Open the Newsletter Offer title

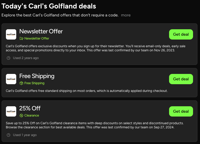pyautogui.click(x=41, y=31)
